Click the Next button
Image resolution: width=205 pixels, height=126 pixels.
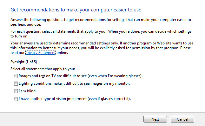click(x=155, y=119)
